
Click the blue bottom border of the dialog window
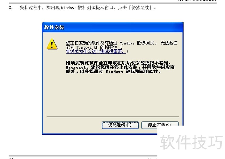(x=100, y=134)
